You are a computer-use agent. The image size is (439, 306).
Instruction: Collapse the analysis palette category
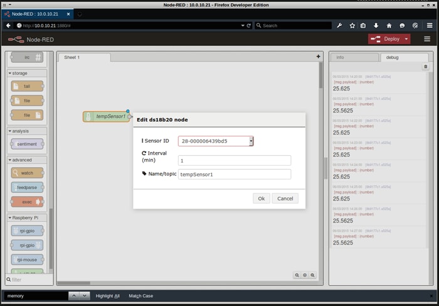click(x=27, y=131)
